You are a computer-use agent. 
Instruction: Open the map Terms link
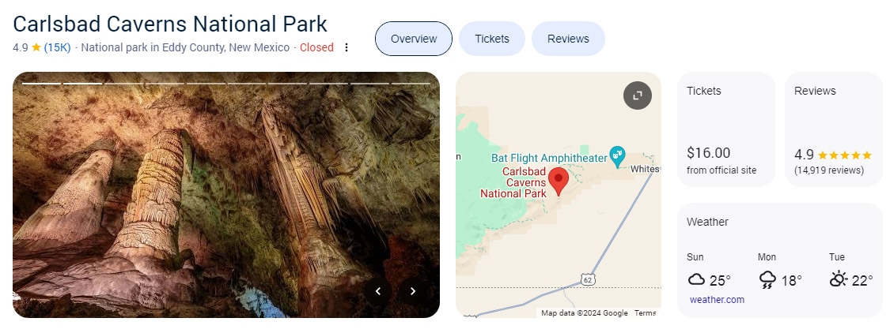tap(645, 313)
